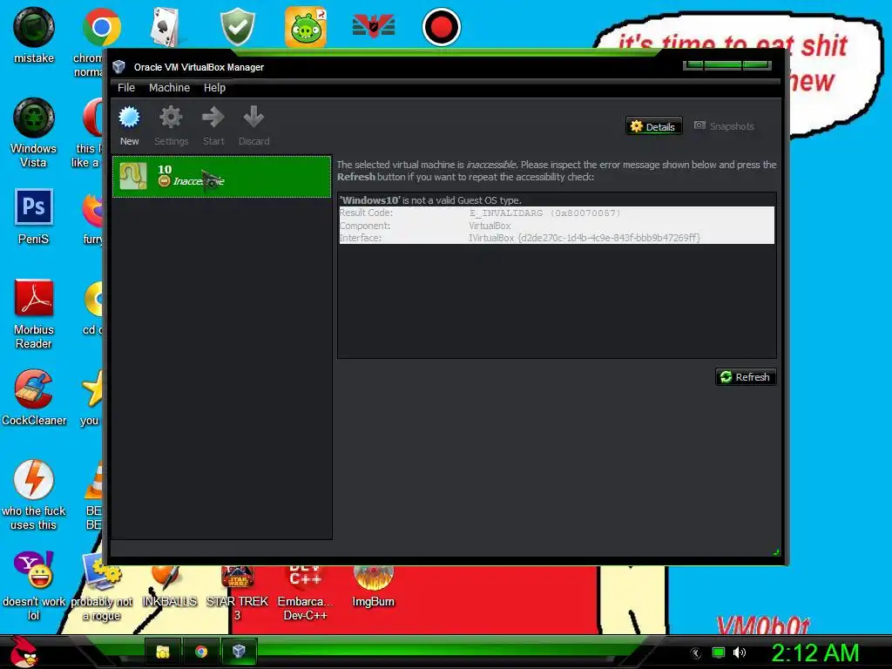Click the Refresh button
This screenshot has width=892, height=669.
point(746,377)
